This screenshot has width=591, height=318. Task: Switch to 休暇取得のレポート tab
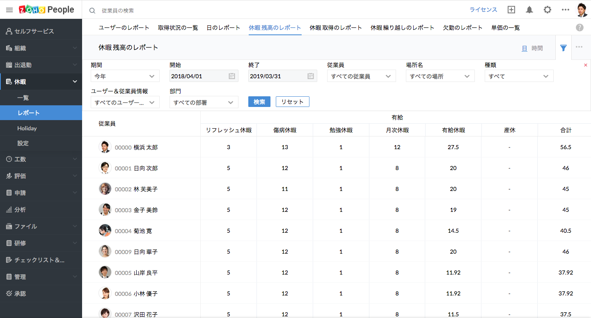[336, 28]
